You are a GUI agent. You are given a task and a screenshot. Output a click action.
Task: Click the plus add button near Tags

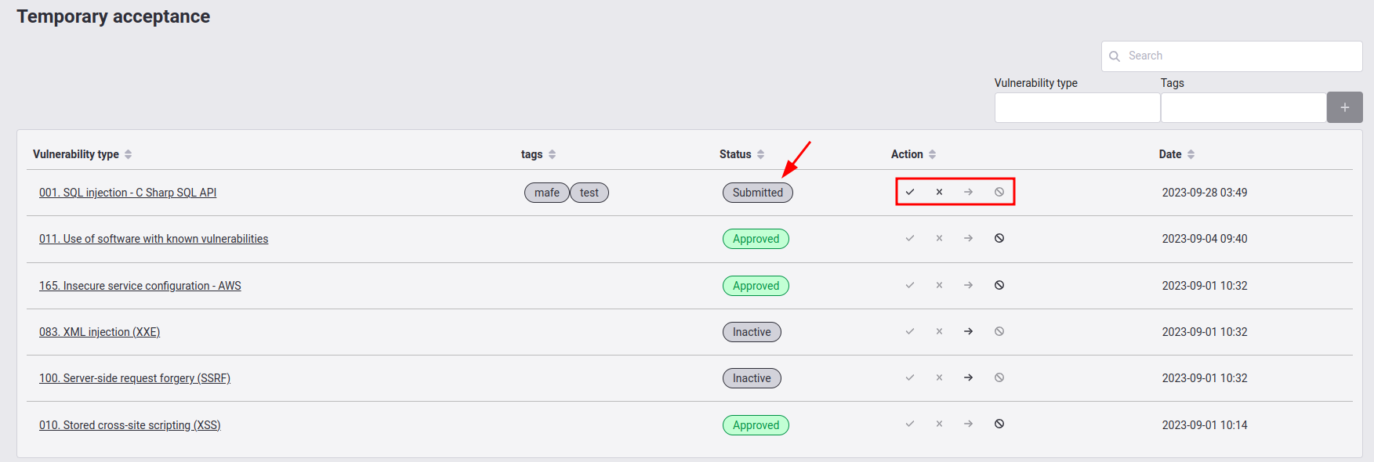pos(1344,107)
